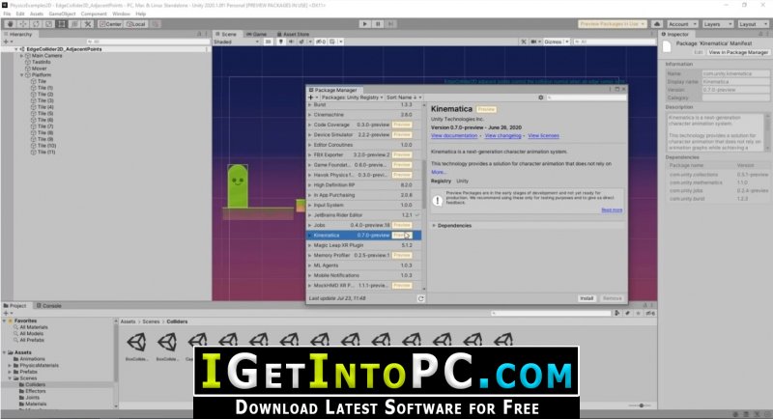The width and height of the screenshot is (773, 419).
Task: Open Shaded draw mode dropdown
Action: 236,42
